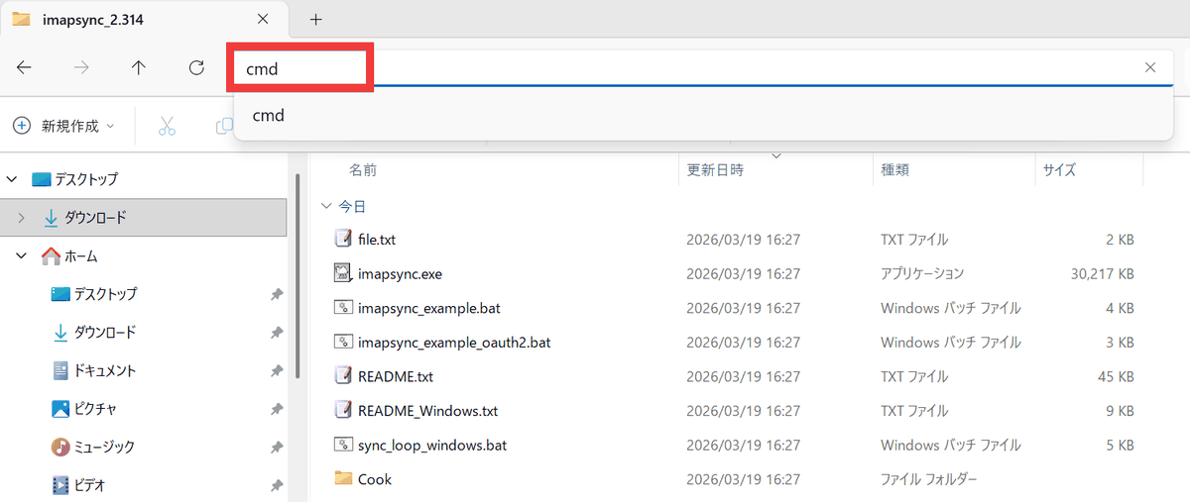The height and width of the screenshot is (502, 1190).
Task: Open ドキュメント in the sidebar
Action: (105, 370)
